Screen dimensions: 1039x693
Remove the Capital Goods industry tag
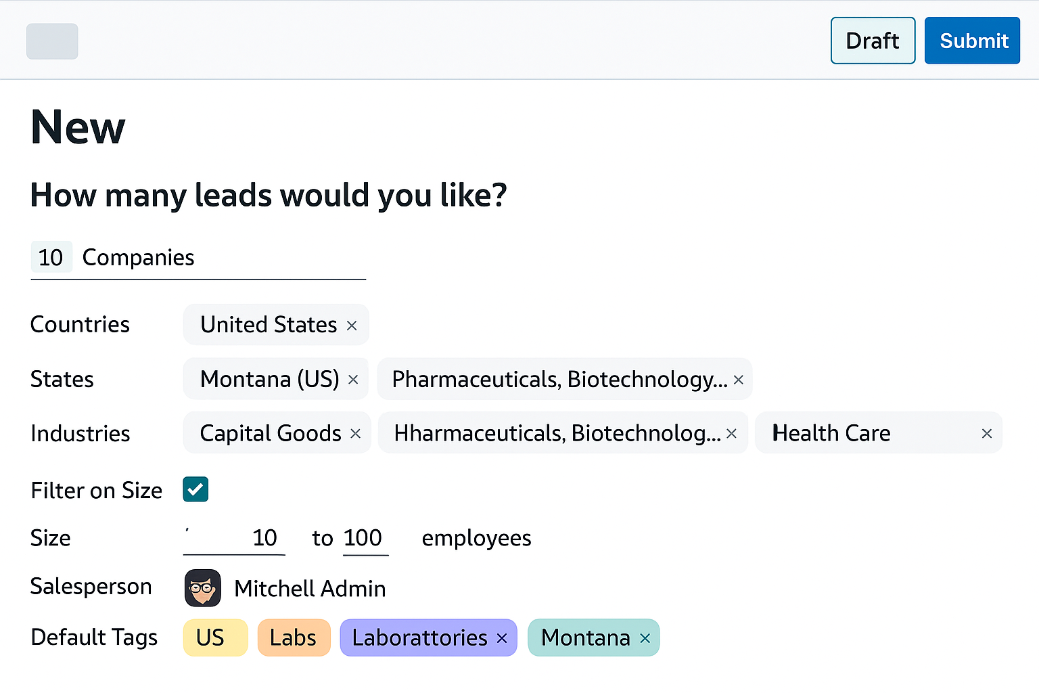pos(356,434)
